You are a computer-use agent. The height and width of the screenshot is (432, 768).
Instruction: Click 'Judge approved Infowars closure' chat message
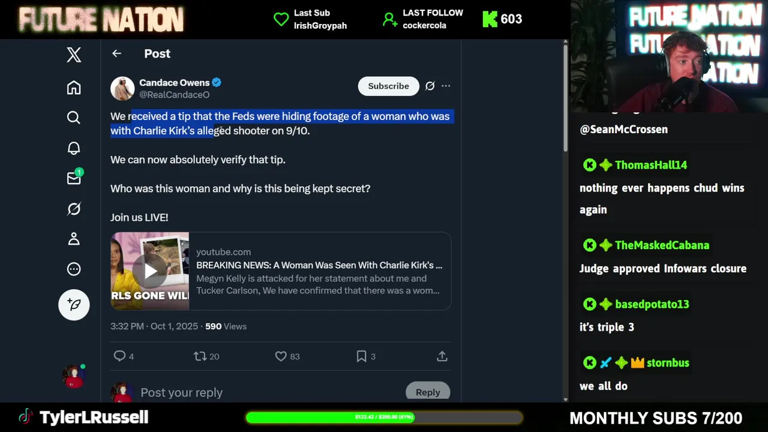click(663, 268)
